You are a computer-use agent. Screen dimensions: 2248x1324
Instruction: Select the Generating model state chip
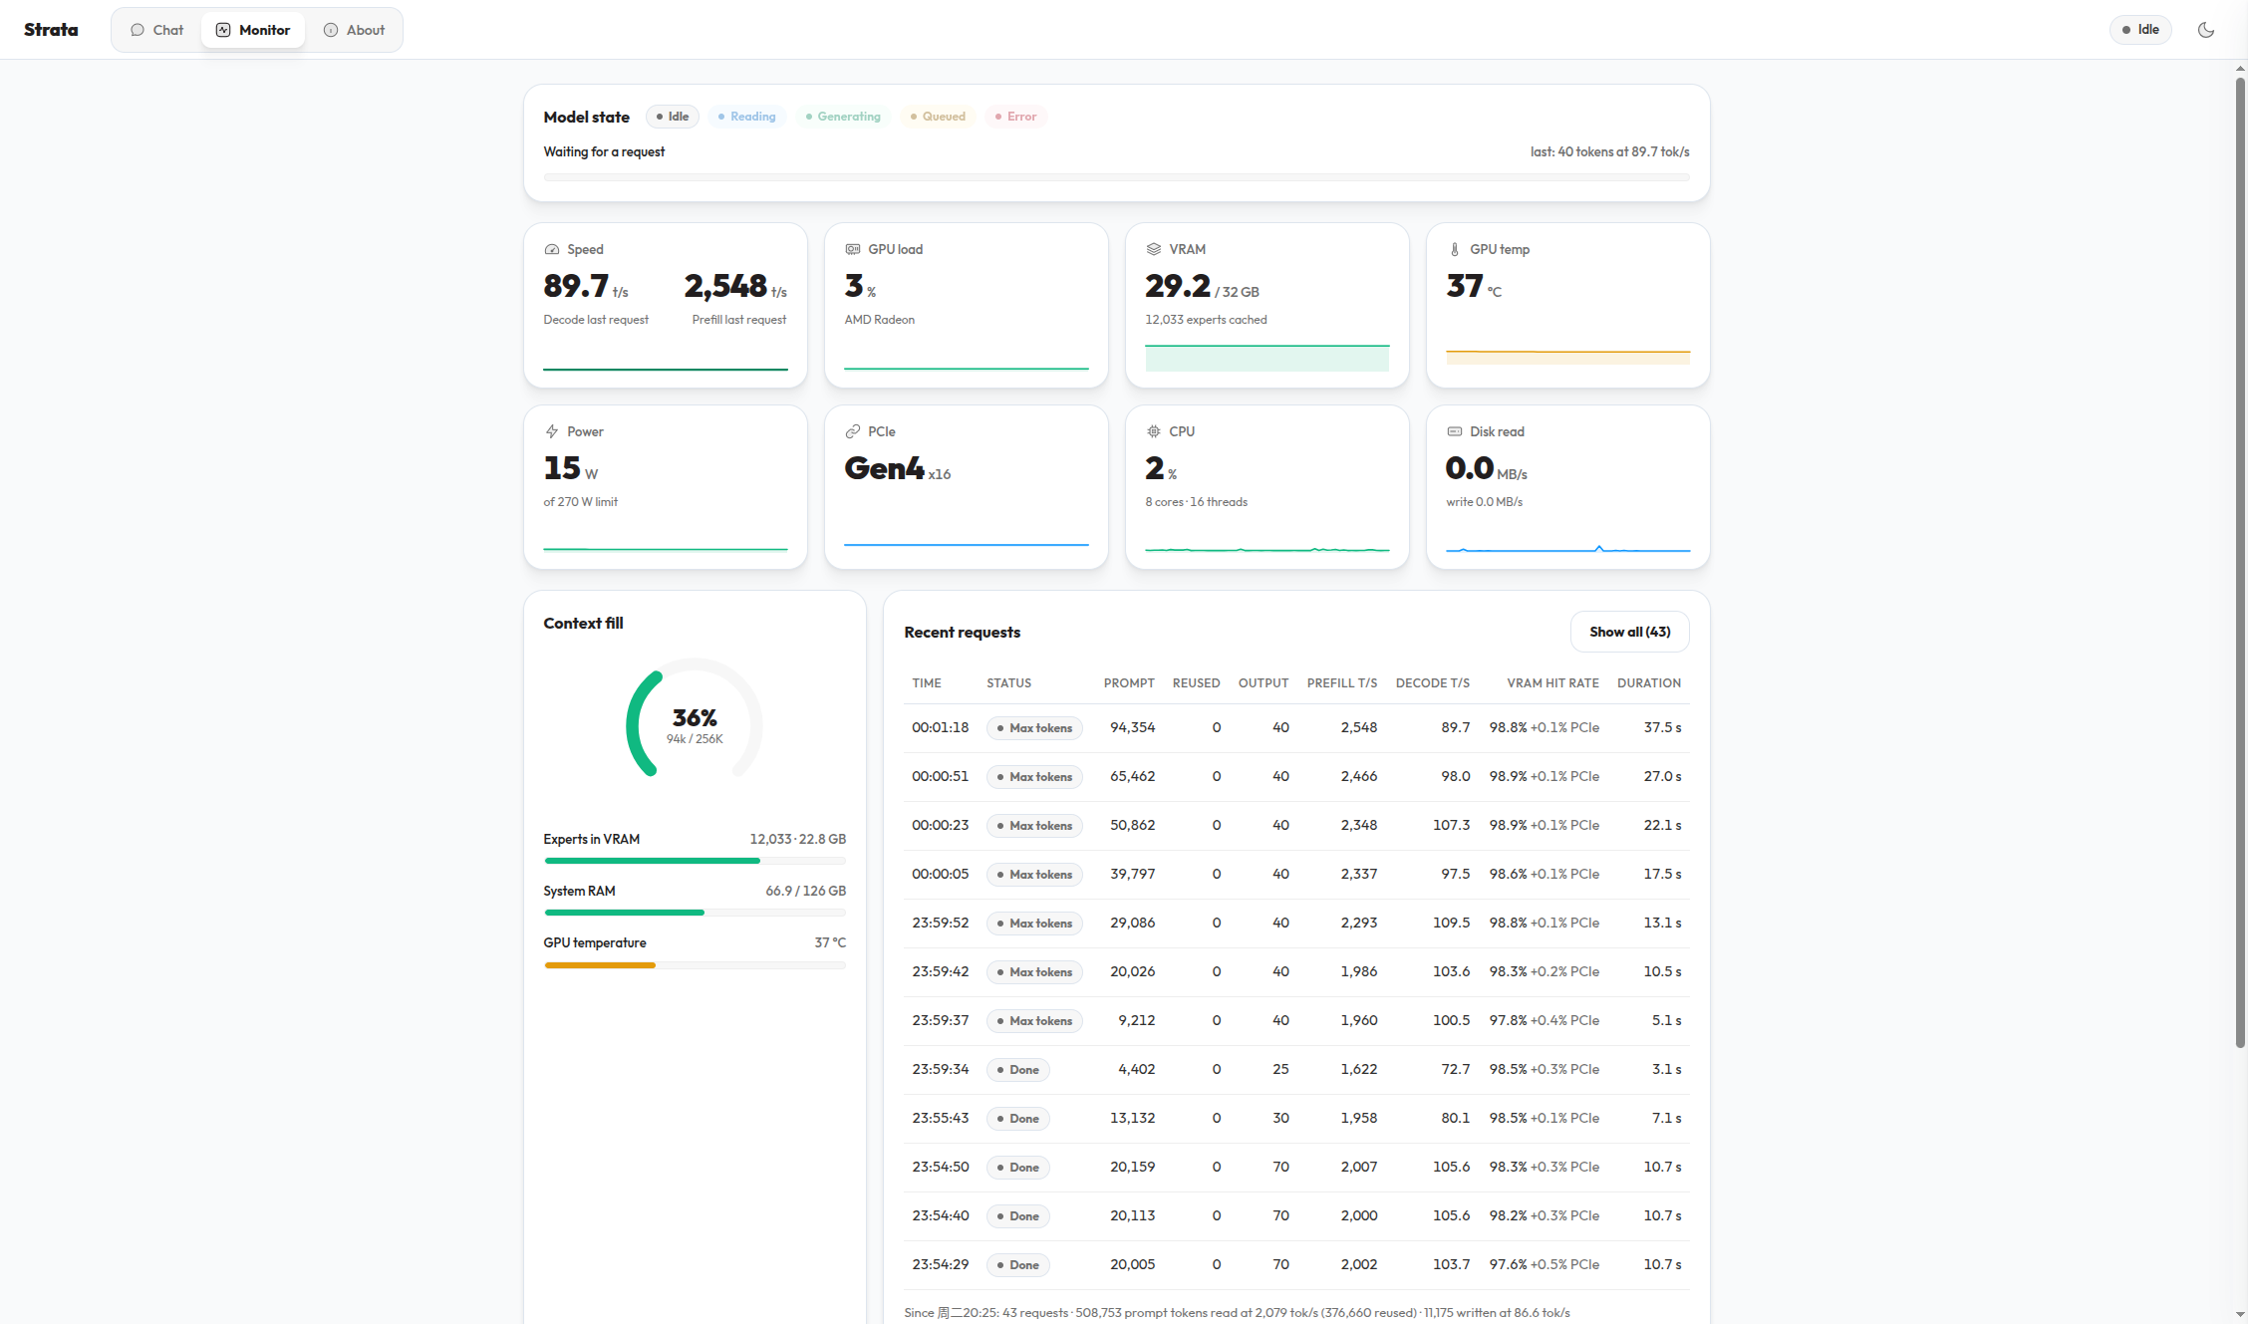(843, 117)
